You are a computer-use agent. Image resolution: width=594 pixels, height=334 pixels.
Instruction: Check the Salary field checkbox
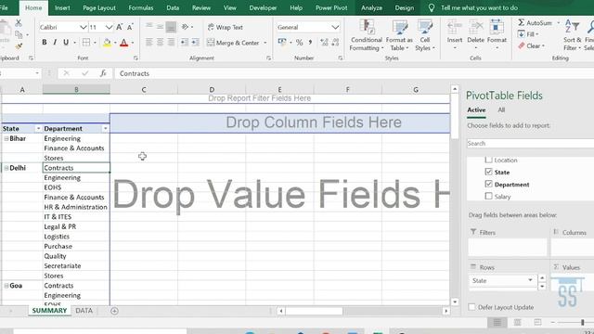tap(489, 196)
